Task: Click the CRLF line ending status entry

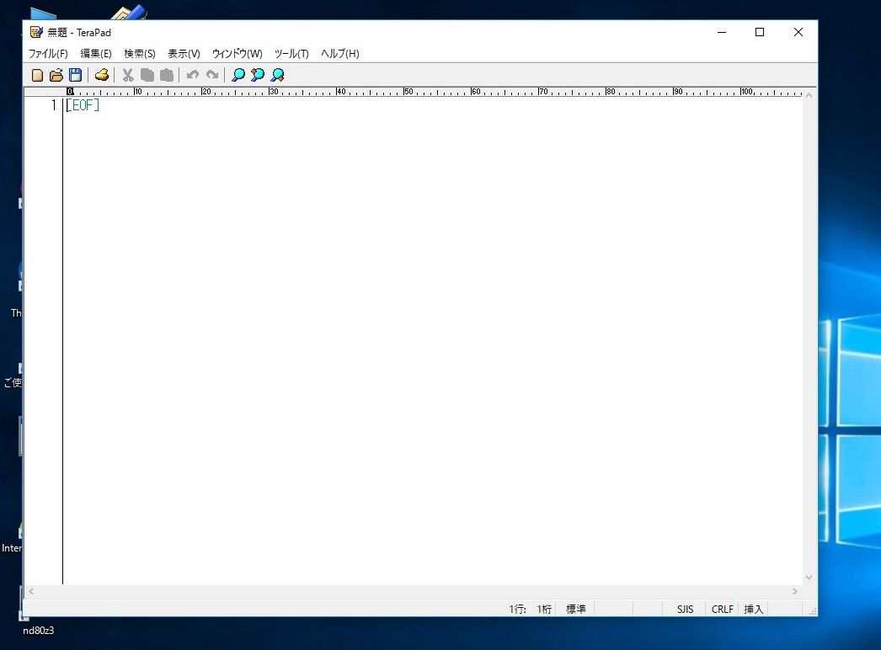Action: pos(723,609)
